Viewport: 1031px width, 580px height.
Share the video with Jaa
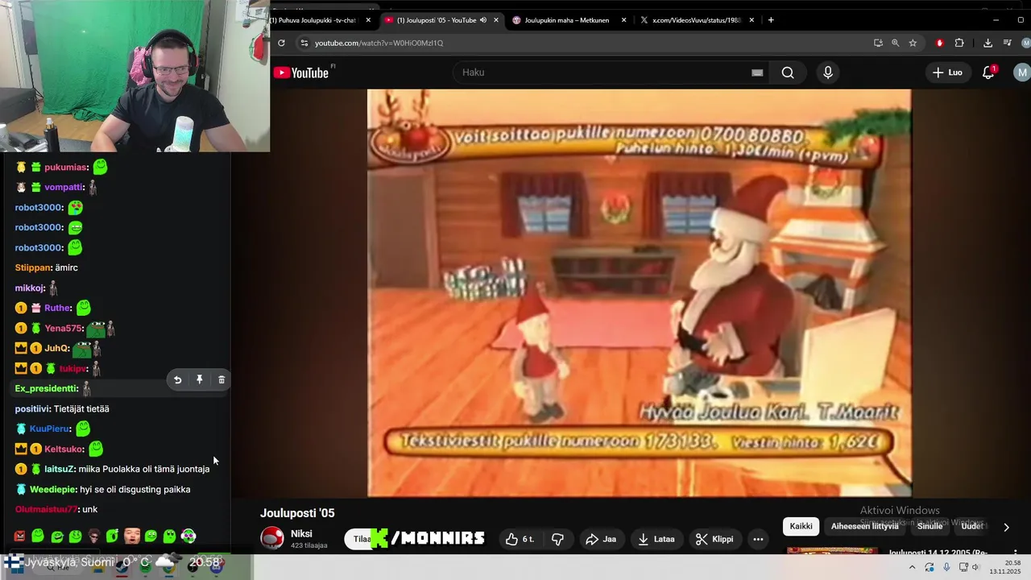coord(601,539)
